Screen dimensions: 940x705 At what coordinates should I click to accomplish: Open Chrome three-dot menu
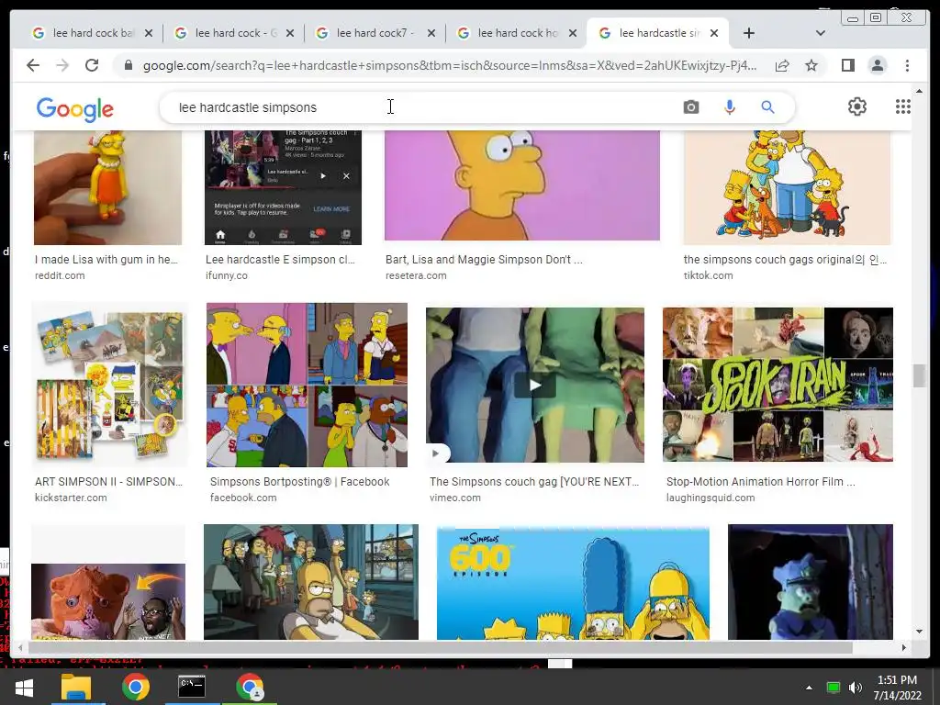907,65
